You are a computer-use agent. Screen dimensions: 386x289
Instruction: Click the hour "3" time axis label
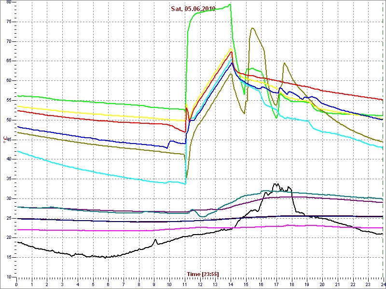coord(62,284)
